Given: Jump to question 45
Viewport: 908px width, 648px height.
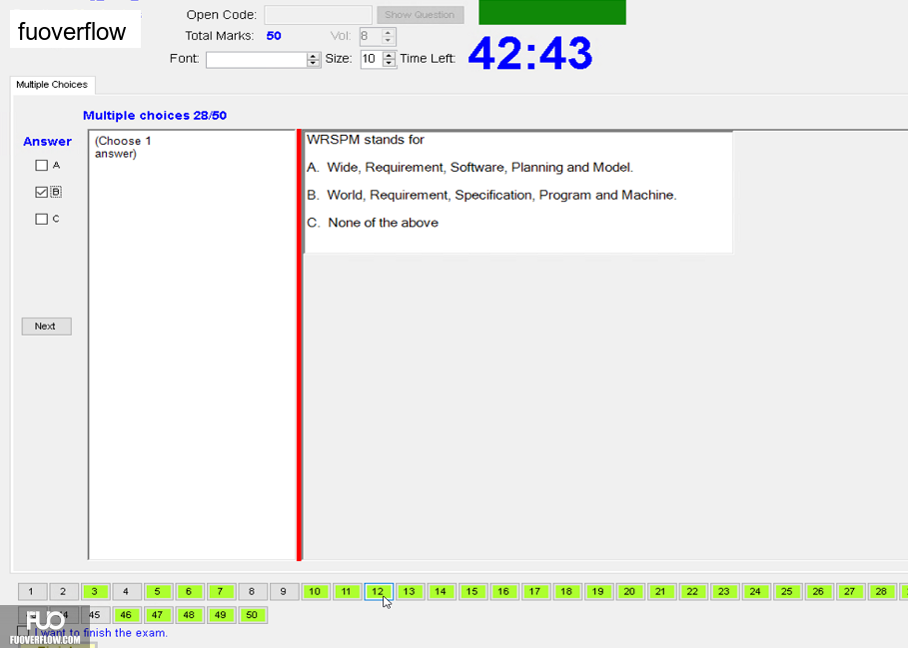Looking at the screenshot, I should pos(95,614).
